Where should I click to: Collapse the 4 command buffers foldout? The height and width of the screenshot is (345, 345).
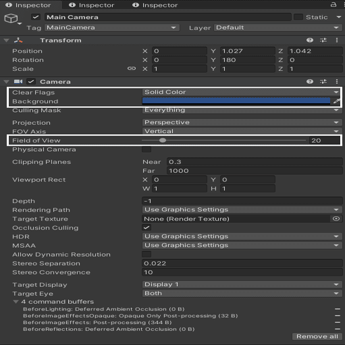coord(16,302)
